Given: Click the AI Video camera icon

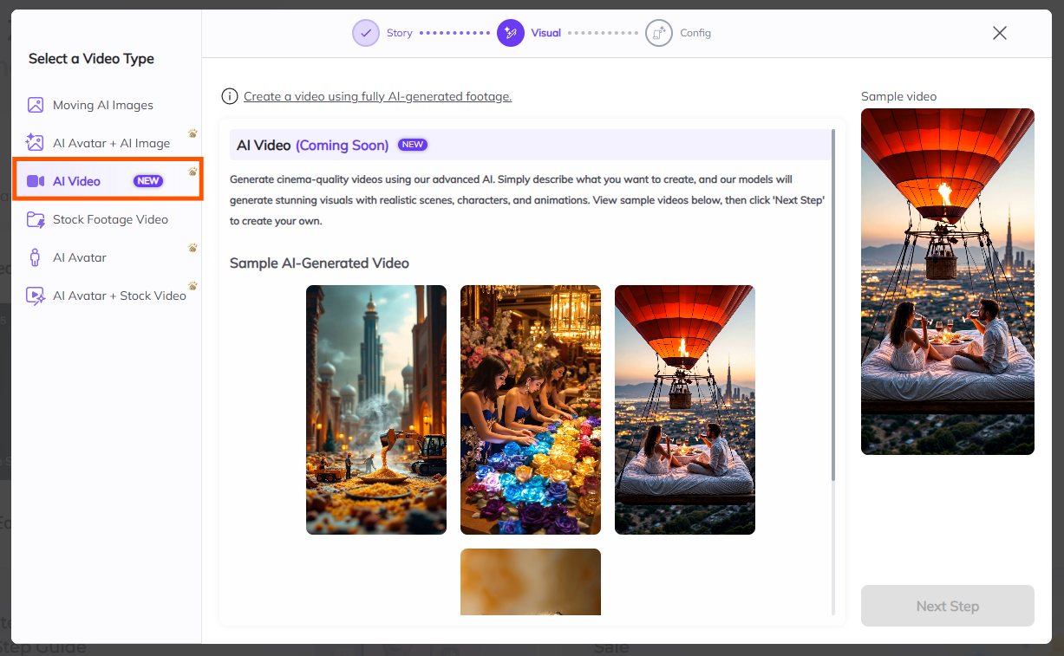Looking at the screenshot, I should click(36, 181).
